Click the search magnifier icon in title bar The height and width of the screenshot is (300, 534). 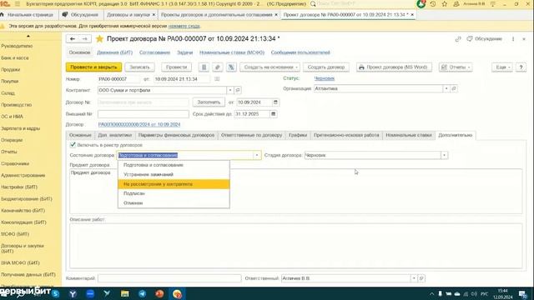click(313, 4)
